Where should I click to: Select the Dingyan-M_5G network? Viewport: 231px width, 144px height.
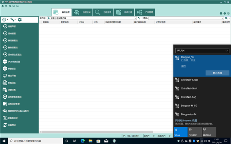point(202,106)
